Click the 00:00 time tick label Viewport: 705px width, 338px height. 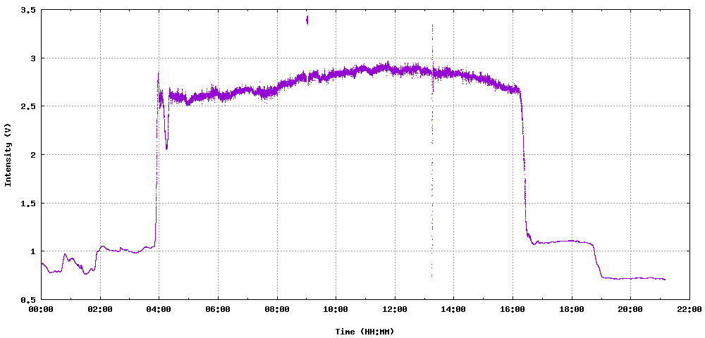coord(42,309)
